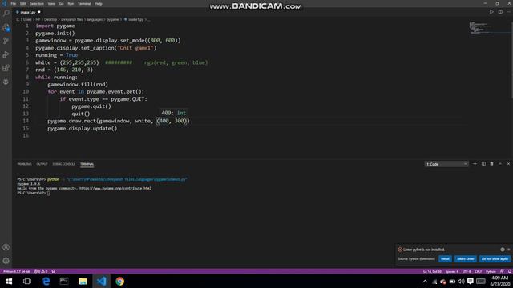This screenshot has width=513, height=288.
Task: Open the Accounts menu in activity bar
Action: coord(6,247)
